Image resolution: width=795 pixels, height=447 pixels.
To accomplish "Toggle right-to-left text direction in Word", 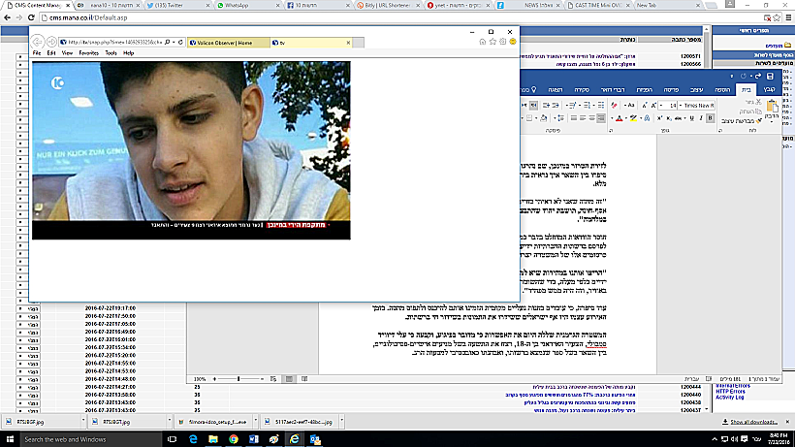I will pyautogui.click(x=534, y=106).
